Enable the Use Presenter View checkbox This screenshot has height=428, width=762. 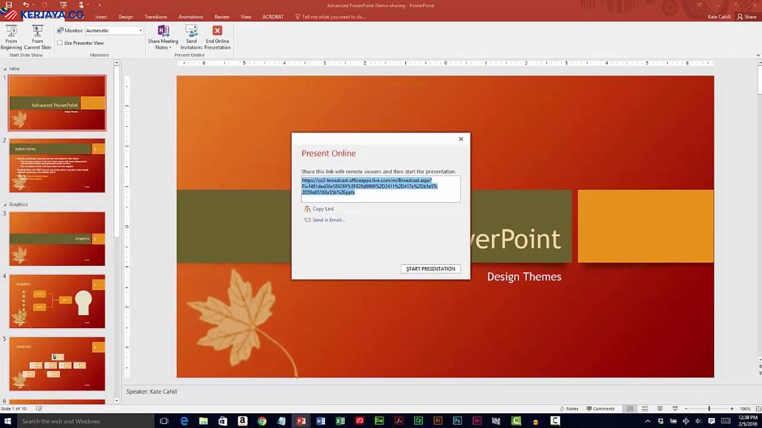(x=60, y=43)
